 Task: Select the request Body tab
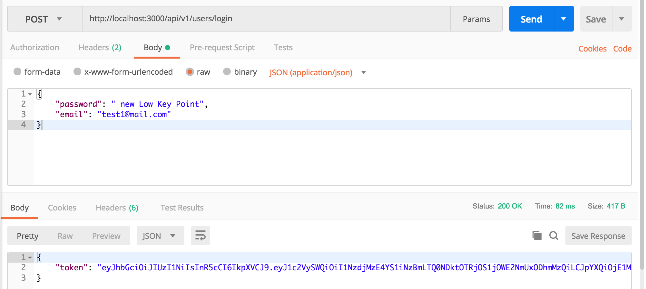tap(157, 47)
